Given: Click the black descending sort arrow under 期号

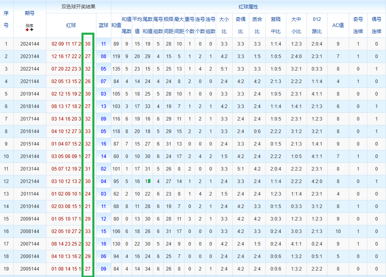Looking at the screenshot, I should coord(32,30).
